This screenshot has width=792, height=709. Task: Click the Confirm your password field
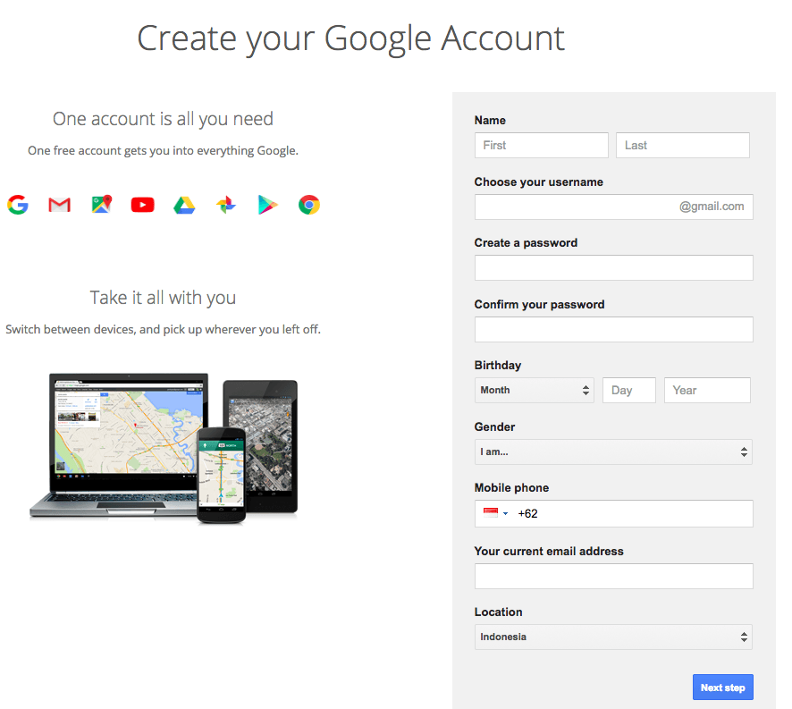coord(614,330)
